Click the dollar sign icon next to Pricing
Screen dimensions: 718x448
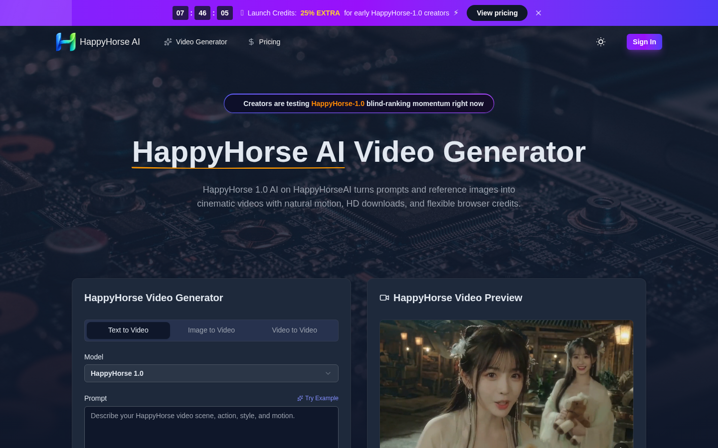click(251, 42)
